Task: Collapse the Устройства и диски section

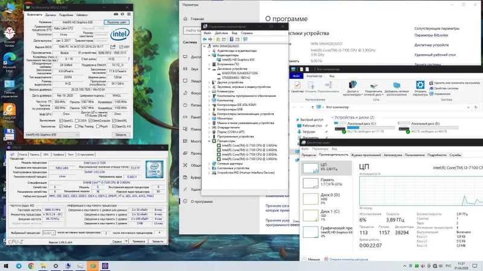Action: tap(332, 117)
